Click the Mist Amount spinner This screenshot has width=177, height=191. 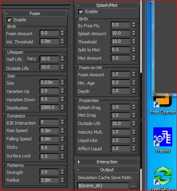[x=134, y=58]
